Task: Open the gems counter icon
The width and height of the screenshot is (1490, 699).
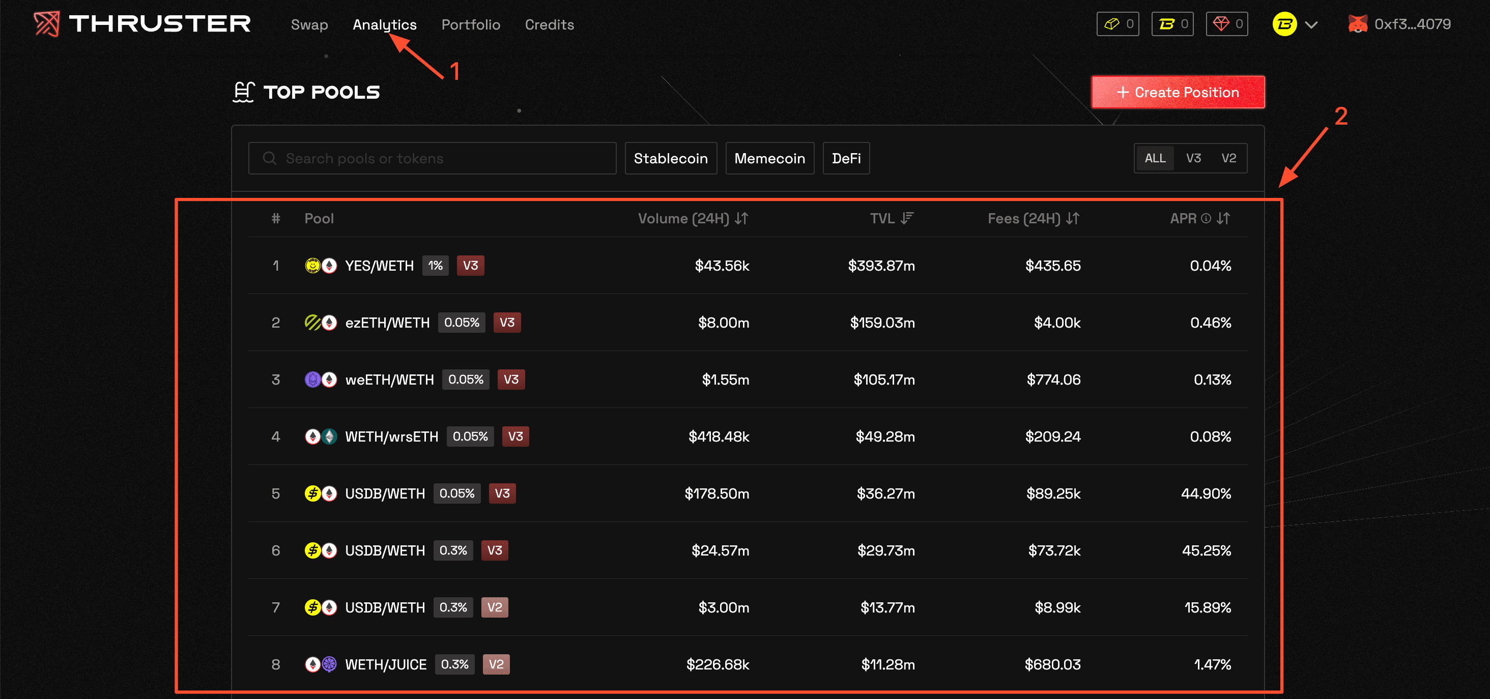Action: [1221, 24]
